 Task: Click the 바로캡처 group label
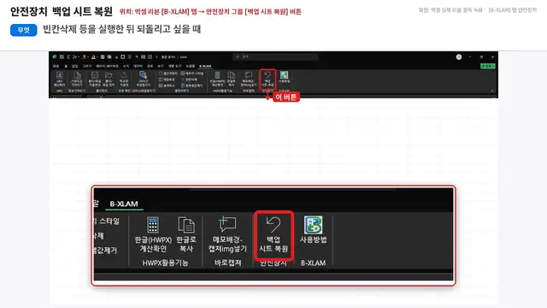(x=228, y=263)
